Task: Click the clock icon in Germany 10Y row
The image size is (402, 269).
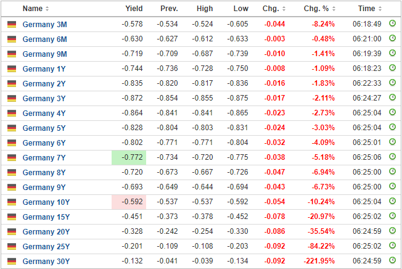Action: click(x=392, y=201)
